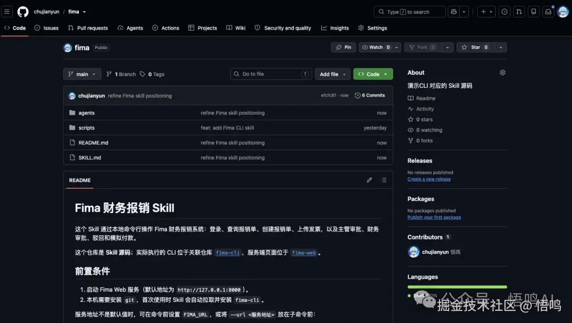The width and height of the screenshot is (572, 323).
Task: Switch to the Code tab
Action: tap(15, 28)
